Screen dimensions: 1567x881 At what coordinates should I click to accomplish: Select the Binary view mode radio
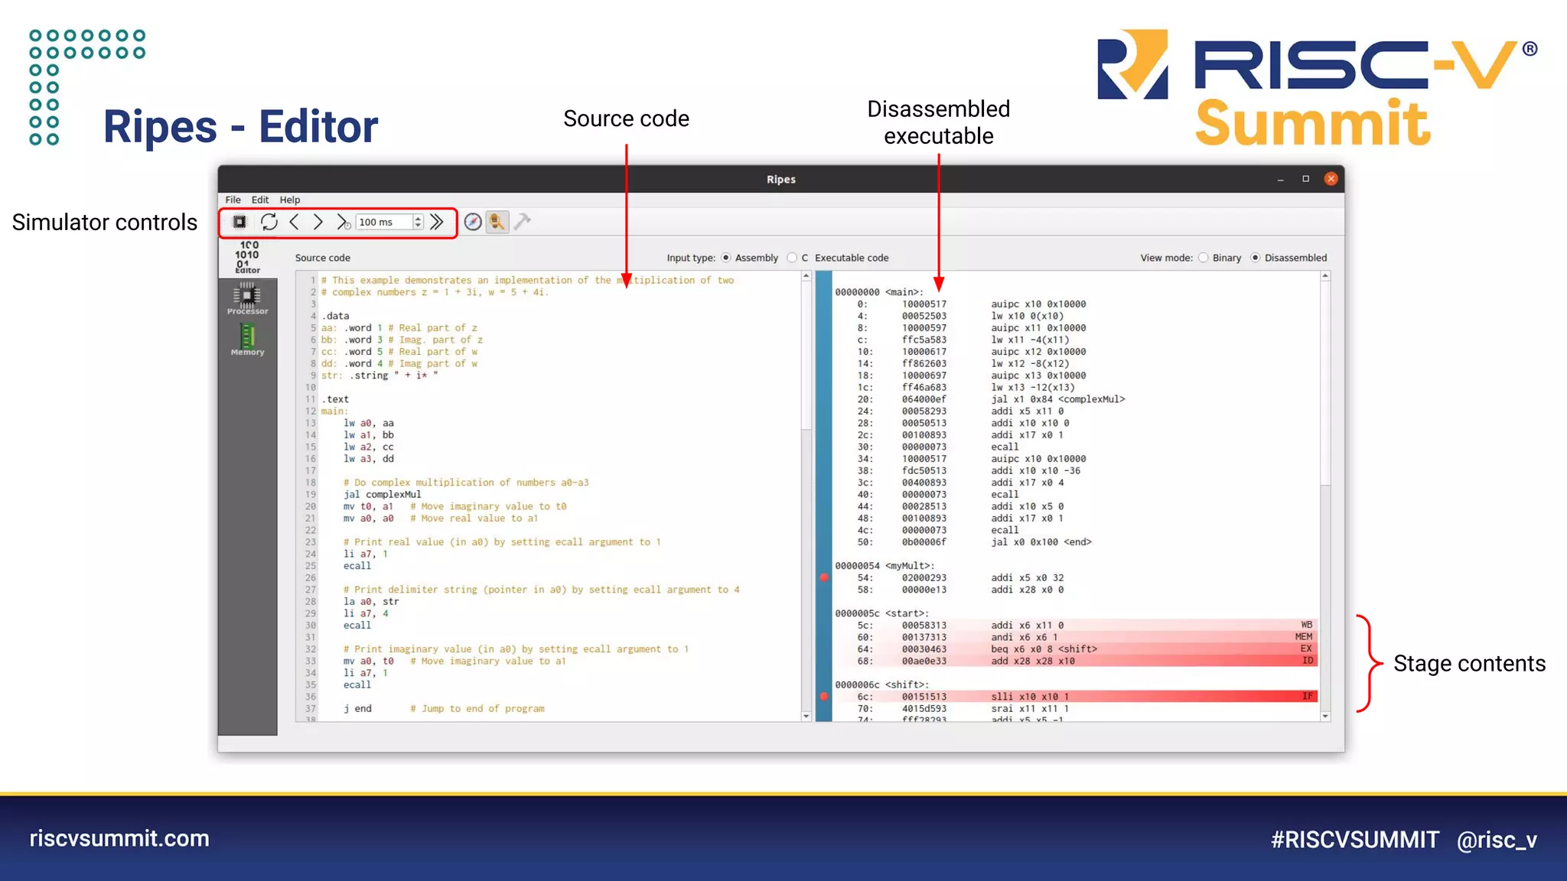pyautogui.click(x=1204, y=258)
